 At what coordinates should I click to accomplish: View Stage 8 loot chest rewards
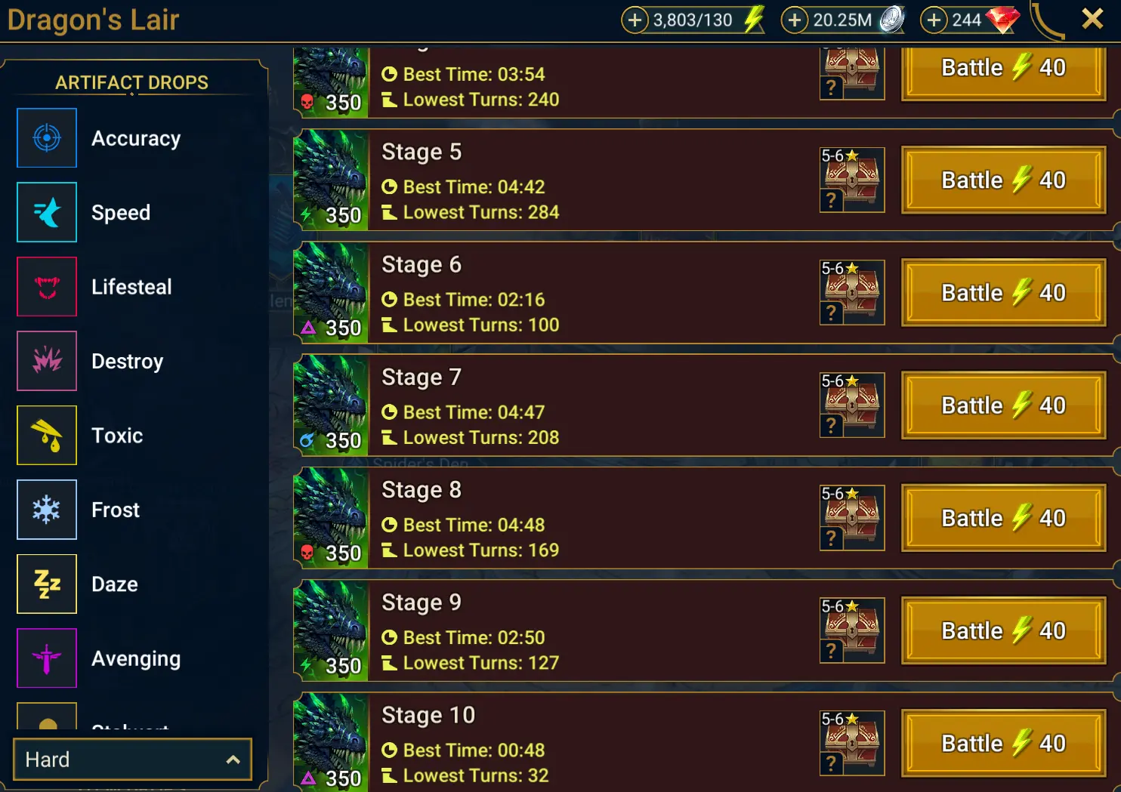pyautogui.click(x=852, y=517)
